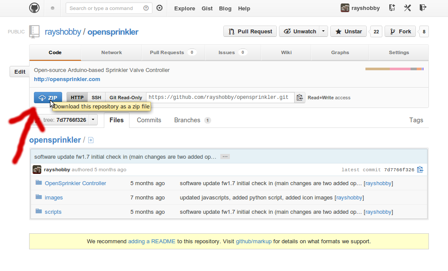The height and width of the screenshot is (271, 448).
Task: Select the repository clone URL field
Action: click(x=220, y=98)
